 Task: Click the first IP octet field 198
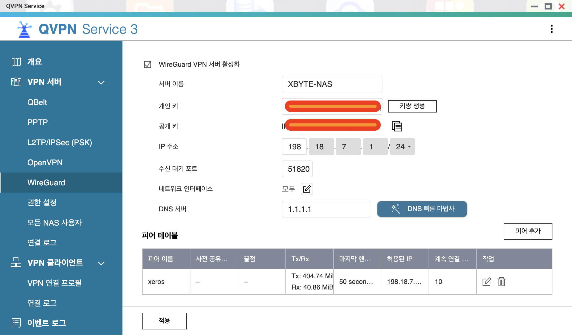tap(294, 147)
